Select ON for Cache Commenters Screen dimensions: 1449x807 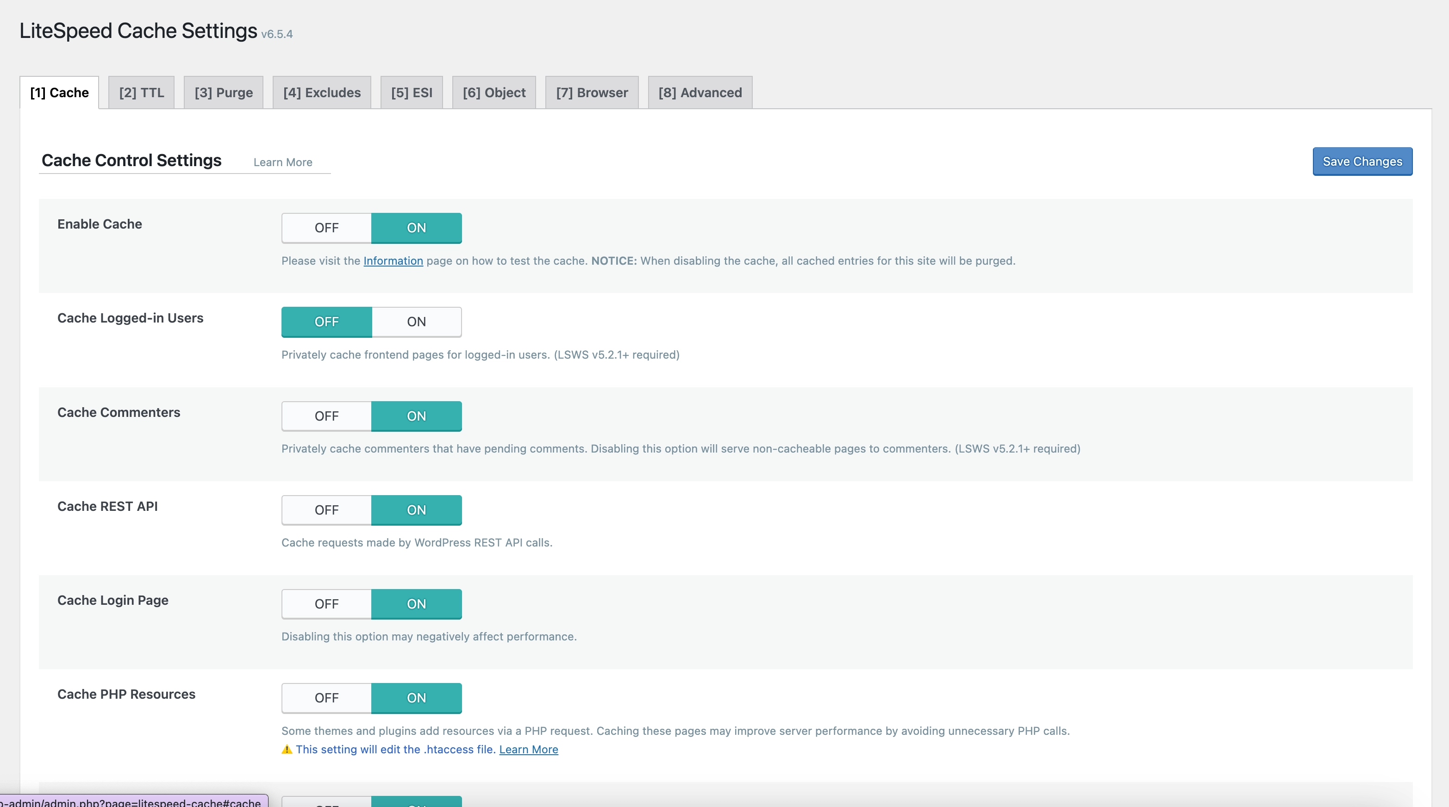pos(416,416)
